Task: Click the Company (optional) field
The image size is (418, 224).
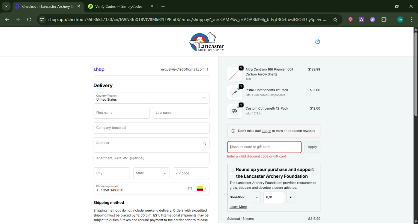Action: pos(151,128)
